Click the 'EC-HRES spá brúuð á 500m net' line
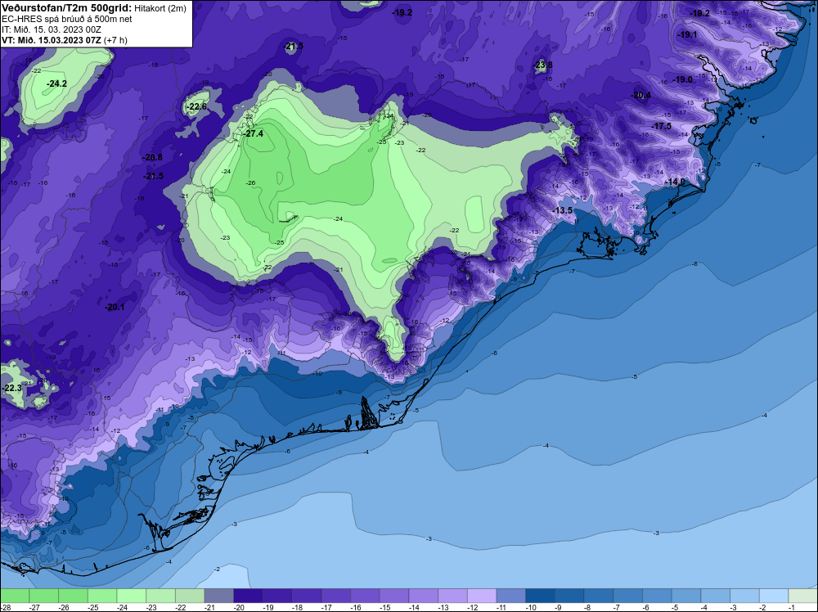This screenshot has height=612, width=818. 67,19
